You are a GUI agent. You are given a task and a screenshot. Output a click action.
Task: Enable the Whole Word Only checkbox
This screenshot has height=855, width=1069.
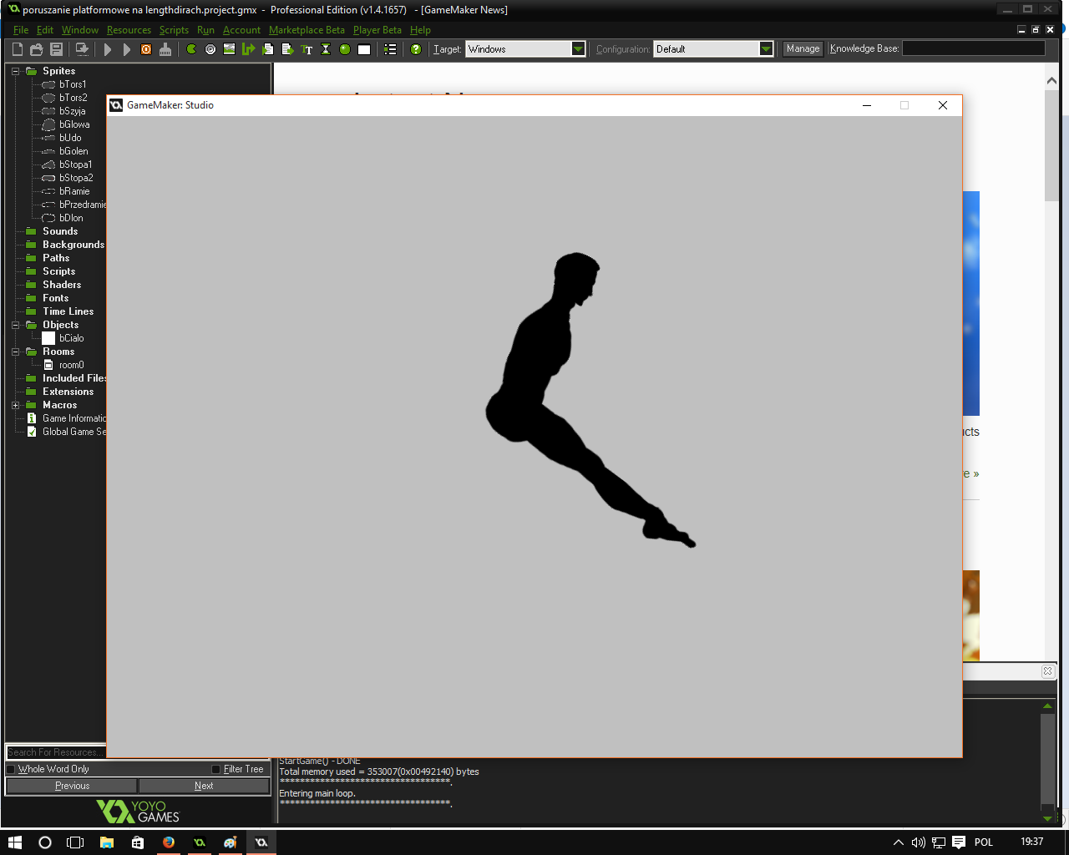click(x=12, y=769)
